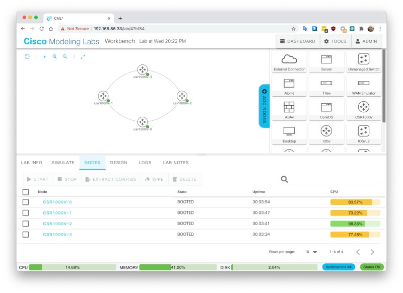Click the node search magnifier icon
The width and height of the screenshot is (403, 293).
[284, 179]
